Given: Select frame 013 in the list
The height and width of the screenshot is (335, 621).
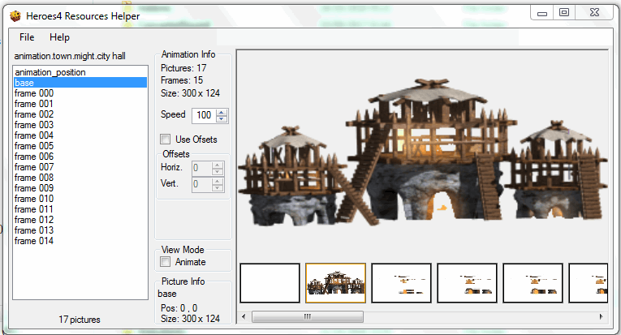Looking at the screenshot, I should click(80, 230).
